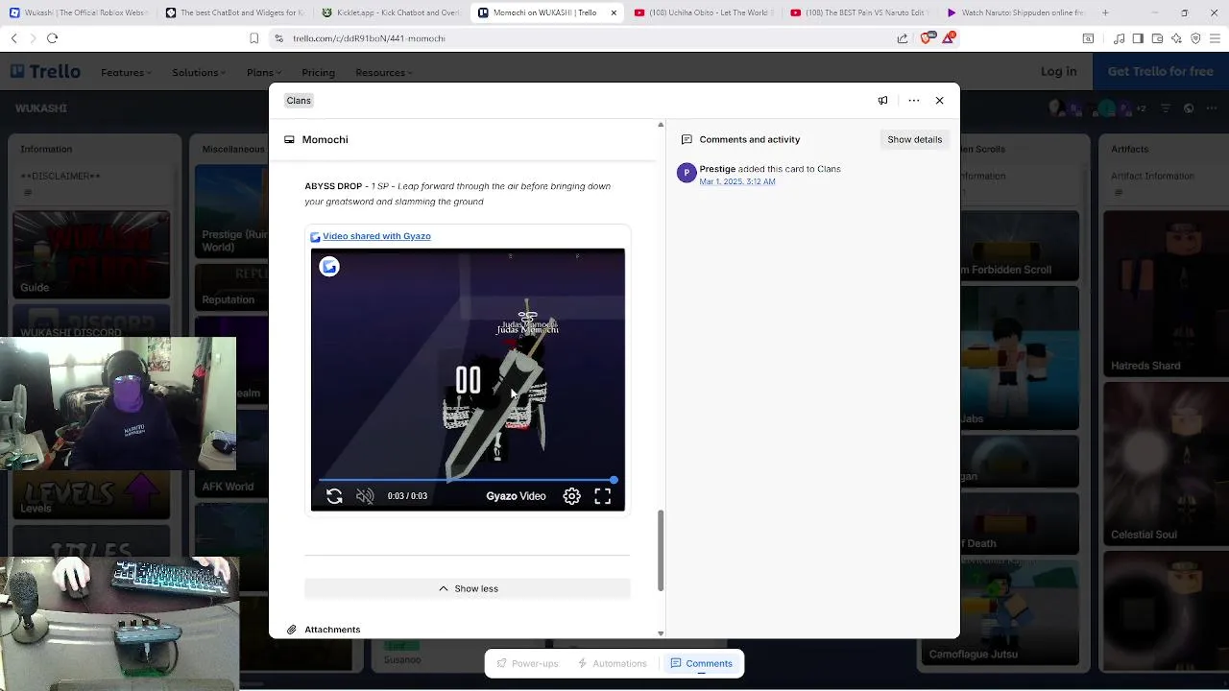Open site settings icon in address bar

(x=279, y=38)
